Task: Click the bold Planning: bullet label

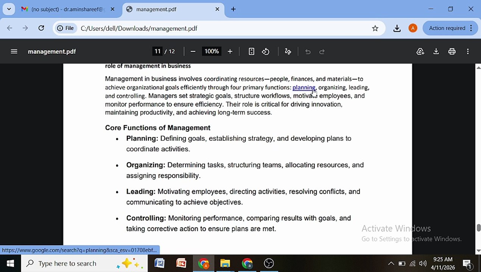Action: pyautogui.click(x=142, y=138)
